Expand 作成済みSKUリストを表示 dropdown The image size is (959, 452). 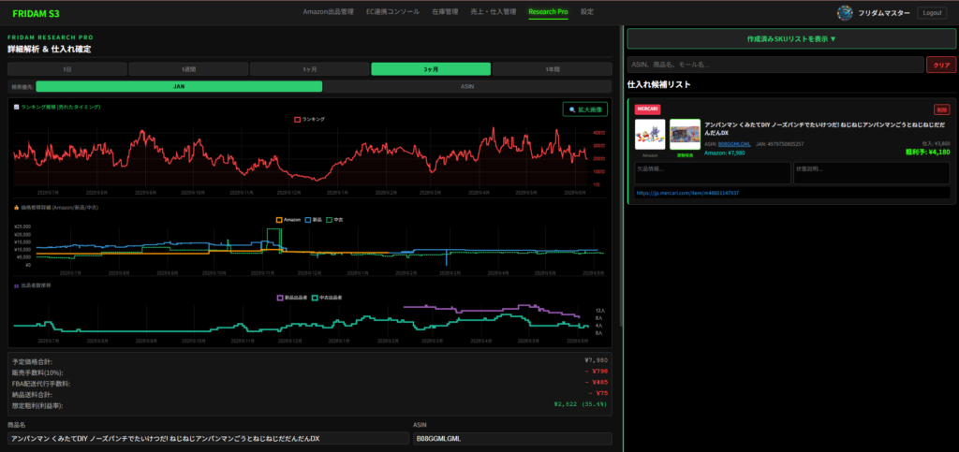coord(791,38)
